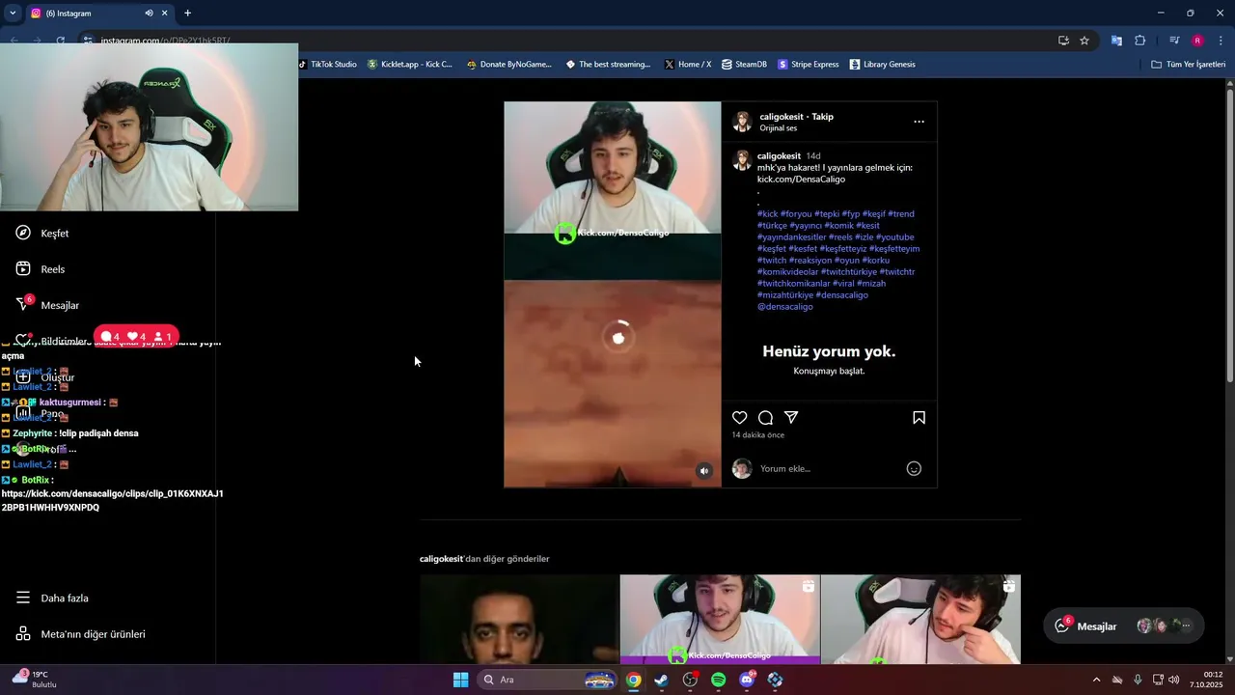Toggle video sound on the reel
The width and height of the screenshot is (1235, 695).
coord(704,471)
